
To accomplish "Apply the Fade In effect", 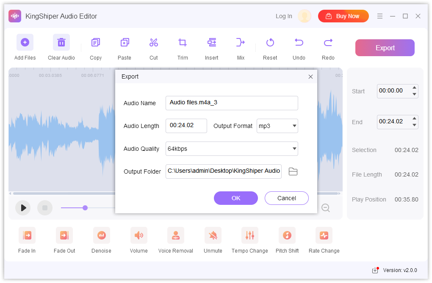I will 27,235.
